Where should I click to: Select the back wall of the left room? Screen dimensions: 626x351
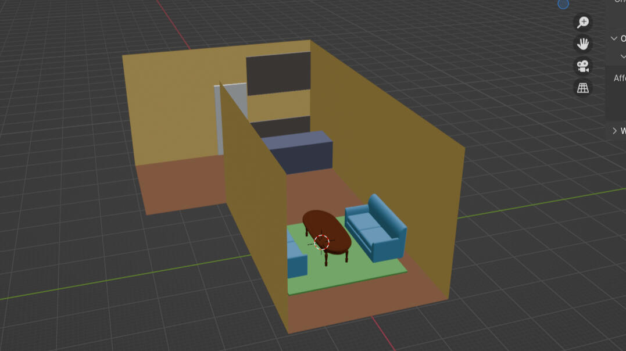coord(169,105)
